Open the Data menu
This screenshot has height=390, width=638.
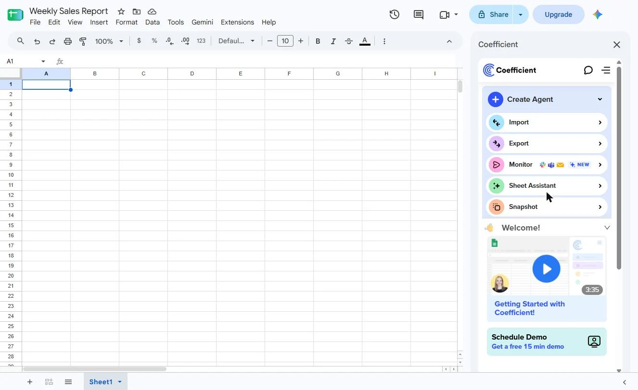click(x=153, y=22)
